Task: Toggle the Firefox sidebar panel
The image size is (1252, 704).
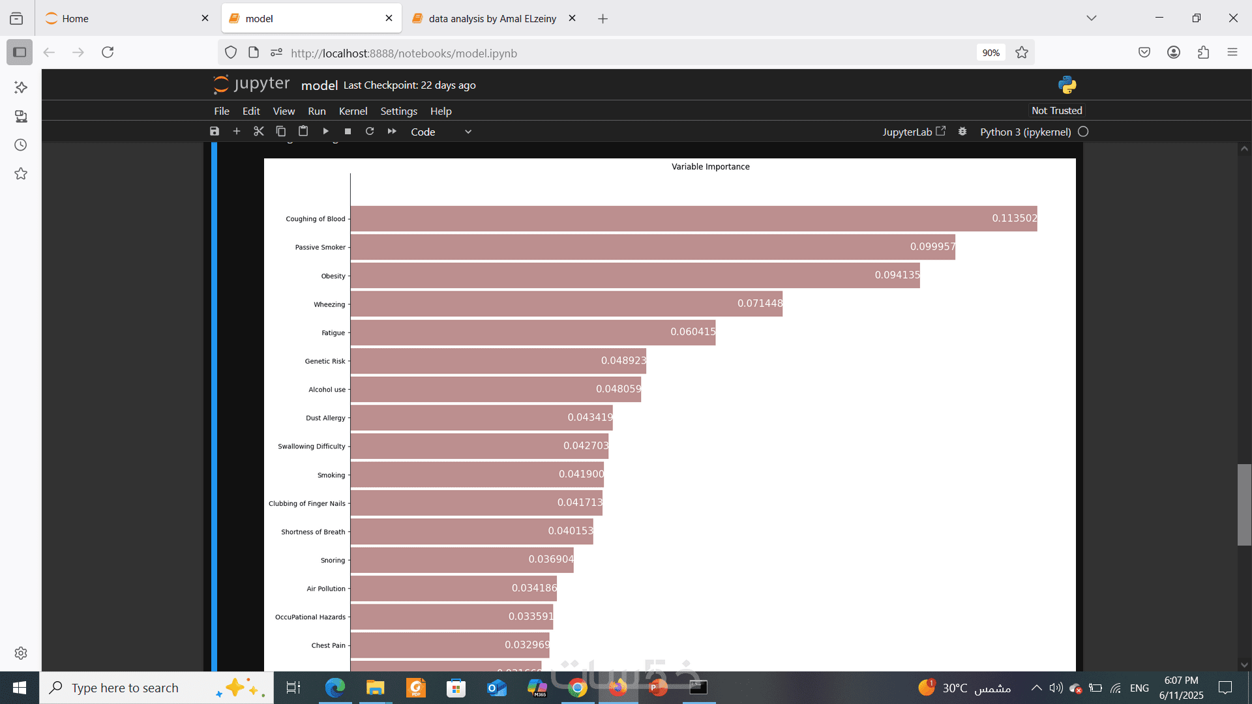Action: 20,52
